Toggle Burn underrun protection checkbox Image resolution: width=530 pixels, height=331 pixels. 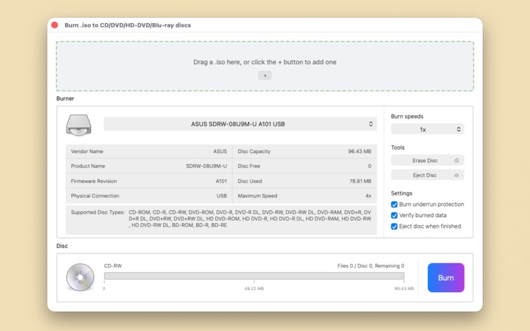(394, 205)
